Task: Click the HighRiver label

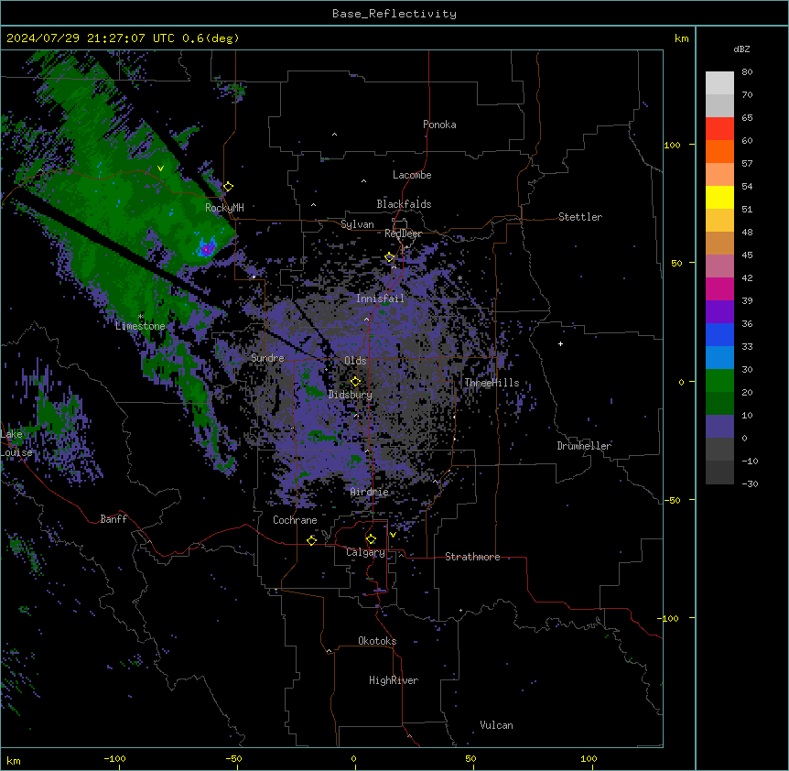Action: pyautogui.click(x=394, y=680)
